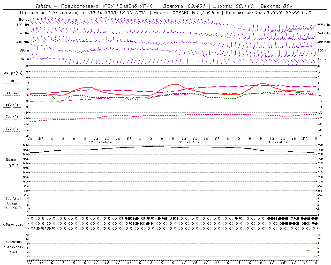
Task: Select the elevation text "Высота: 89м"
Action: (277, 6)
